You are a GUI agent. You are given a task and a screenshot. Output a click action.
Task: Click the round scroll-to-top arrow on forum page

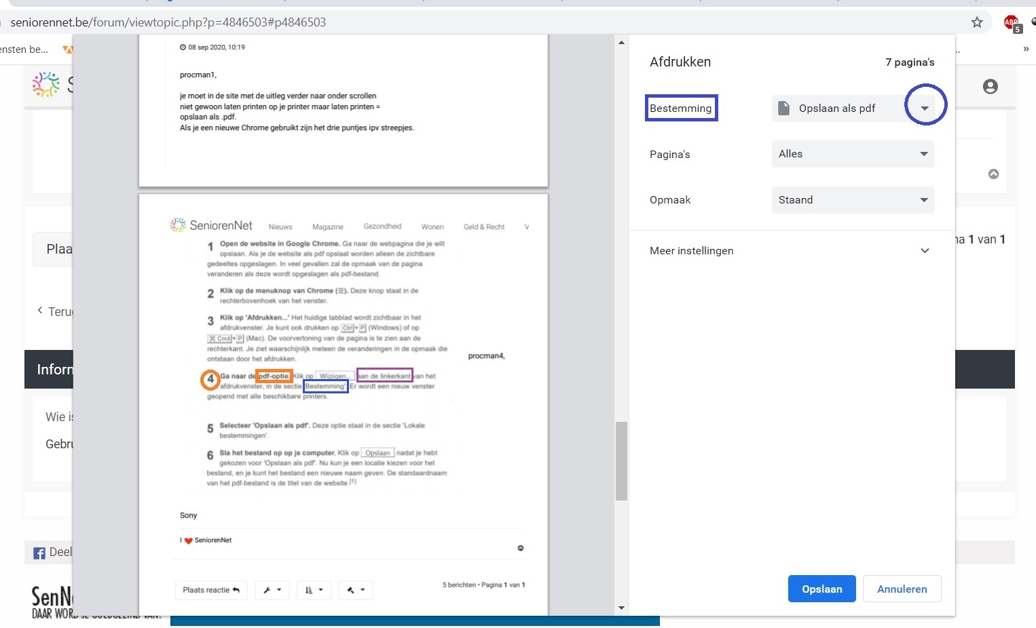[993, 174]
